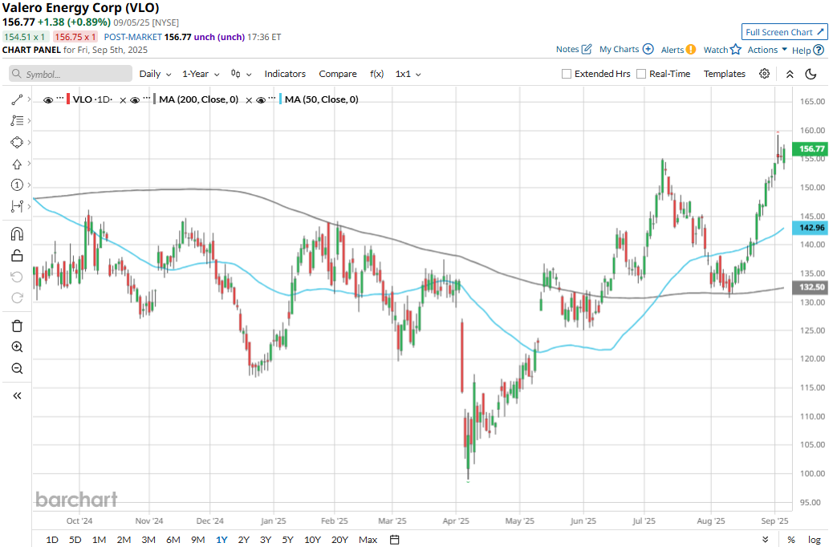
Task: Select the 5Y time range
Action: [287, 540]
